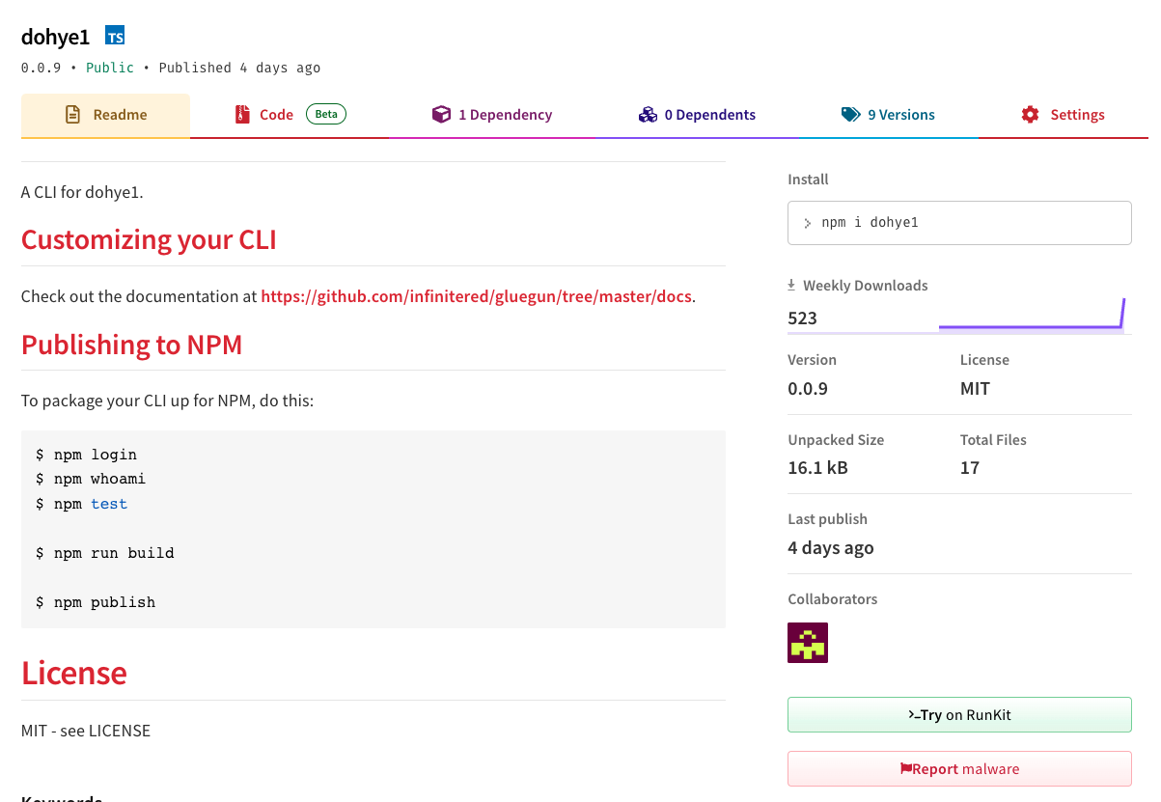Image resolution: width=1161 pixels, height=802 pixels.
Task: Click the dohye1 package title
Action: pos(55,37)
